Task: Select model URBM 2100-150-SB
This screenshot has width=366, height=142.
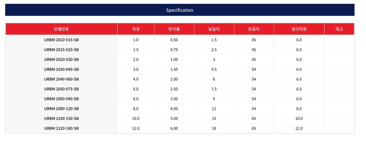Action: click(x=61, y=119)
